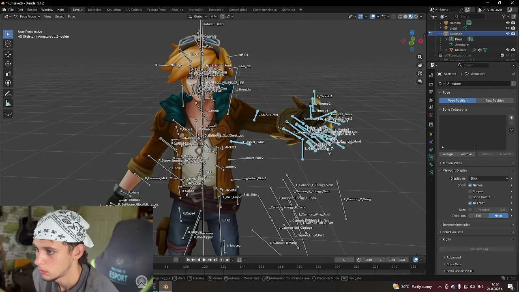519x292 pixels.
Task: Activate the Scale tool
Action: (x=8, y=74)
